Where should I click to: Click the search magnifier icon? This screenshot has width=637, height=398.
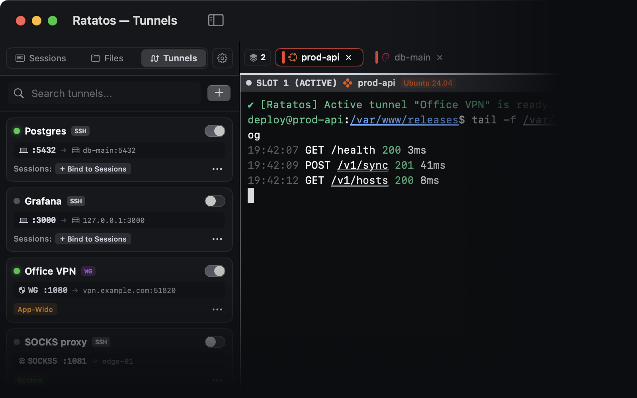click(19, 94)
